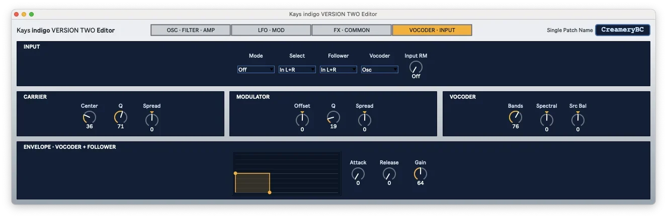This screenshot has width=667, height=218.
Task: Click the ENVELOPE · VOCODER + FOLLOWER heading
Action: pyautogui.click(x=70, y=147)
